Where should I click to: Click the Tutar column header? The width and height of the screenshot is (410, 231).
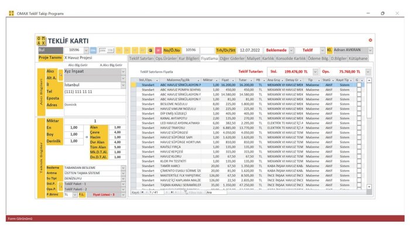[x=245, y=80]
